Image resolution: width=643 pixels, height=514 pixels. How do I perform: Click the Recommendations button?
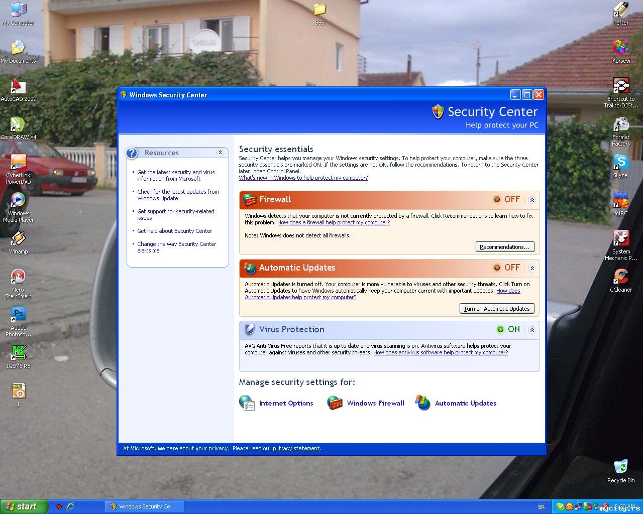click(505, 247)
